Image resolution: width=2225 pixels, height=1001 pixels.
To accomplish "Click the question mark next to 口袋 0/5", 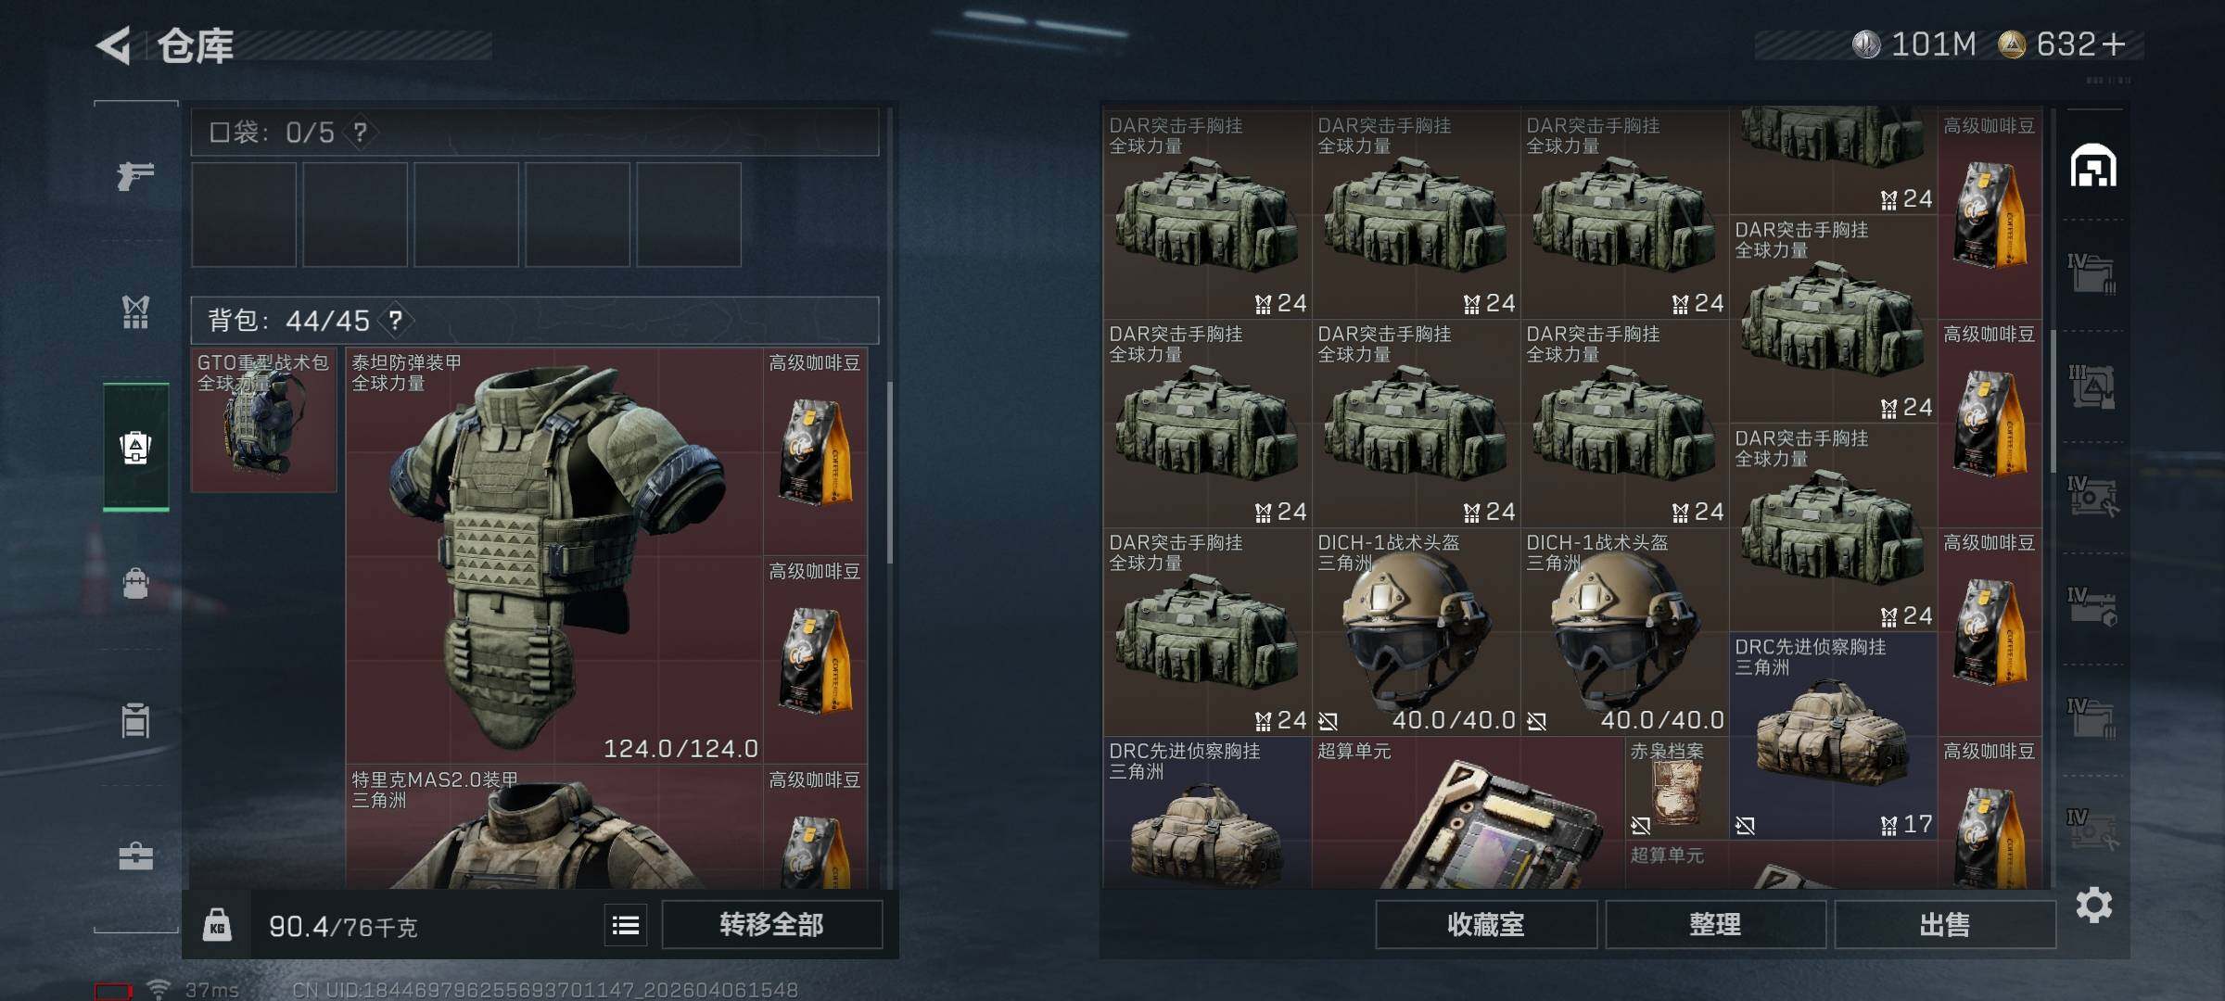I will click(x=361, y=133).
